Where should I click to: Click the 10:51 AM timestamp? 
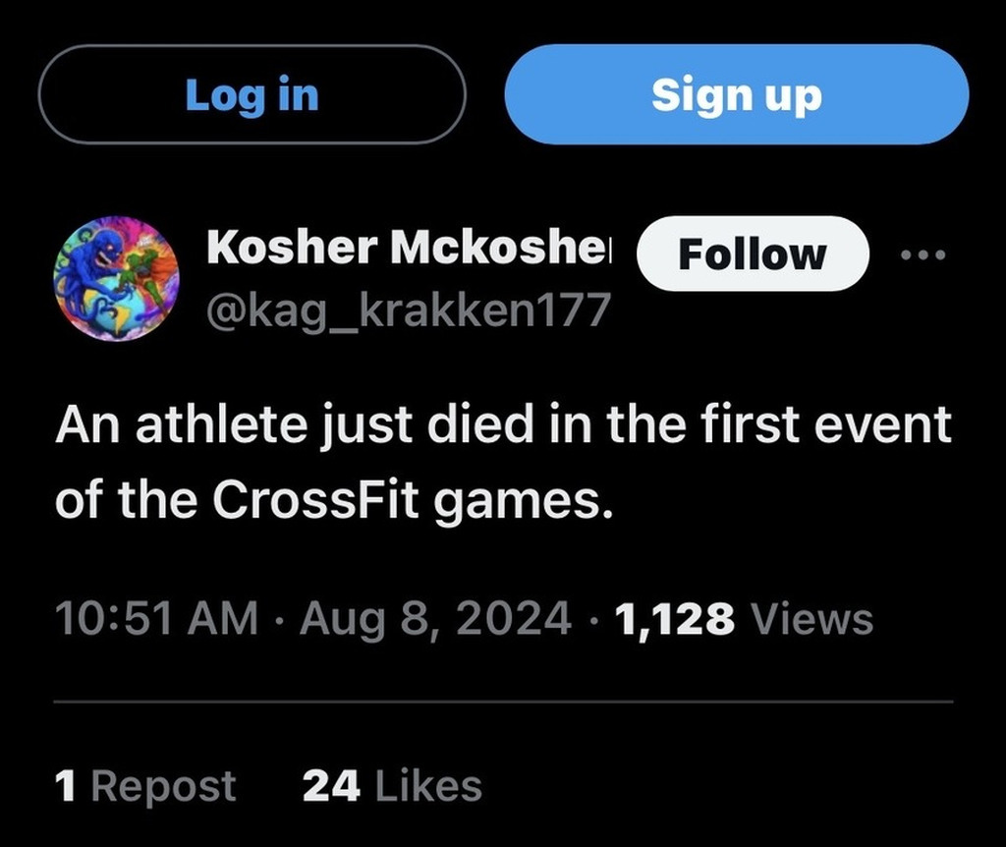(x=156, y=619)
